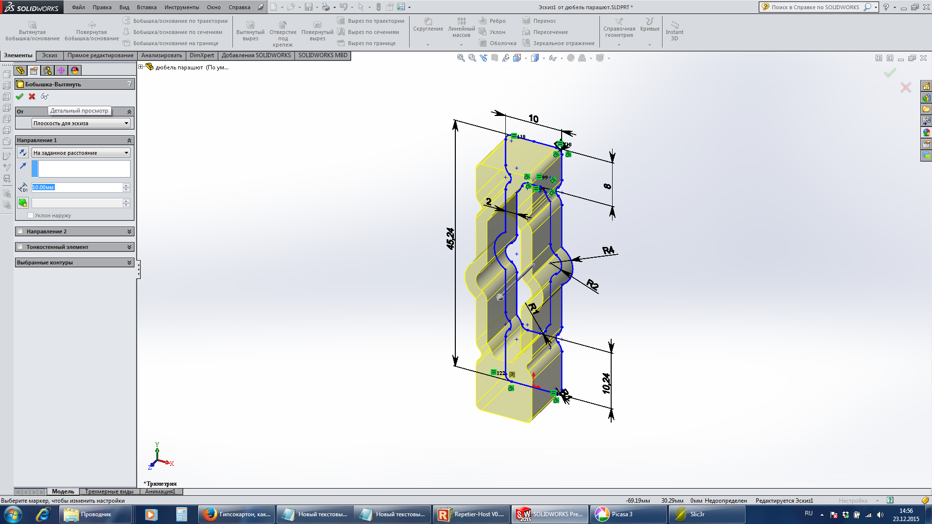Expand the Направление 2 section chevron
932x524 pixels.
pyautogui.click(x=129, y=231)
